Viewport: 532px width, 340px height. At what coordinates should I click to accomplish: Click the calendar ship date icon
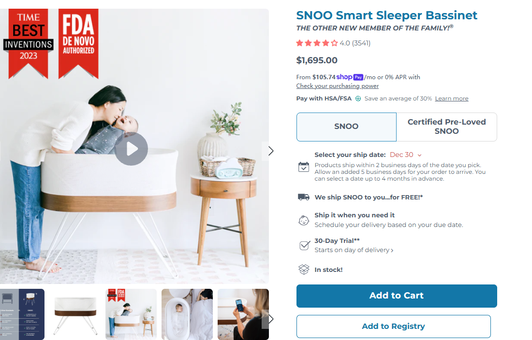point(304,167)
